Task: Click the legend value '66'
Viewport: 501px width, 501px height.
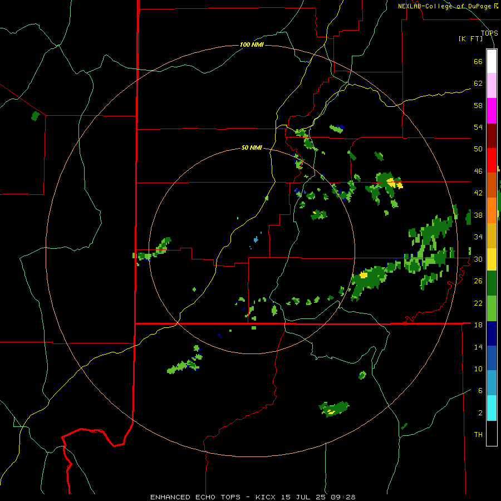Action: click(x=478, y=62)
